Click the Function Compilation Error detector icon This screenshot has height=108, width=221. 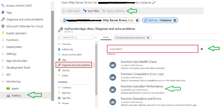(x=113, y=77)
